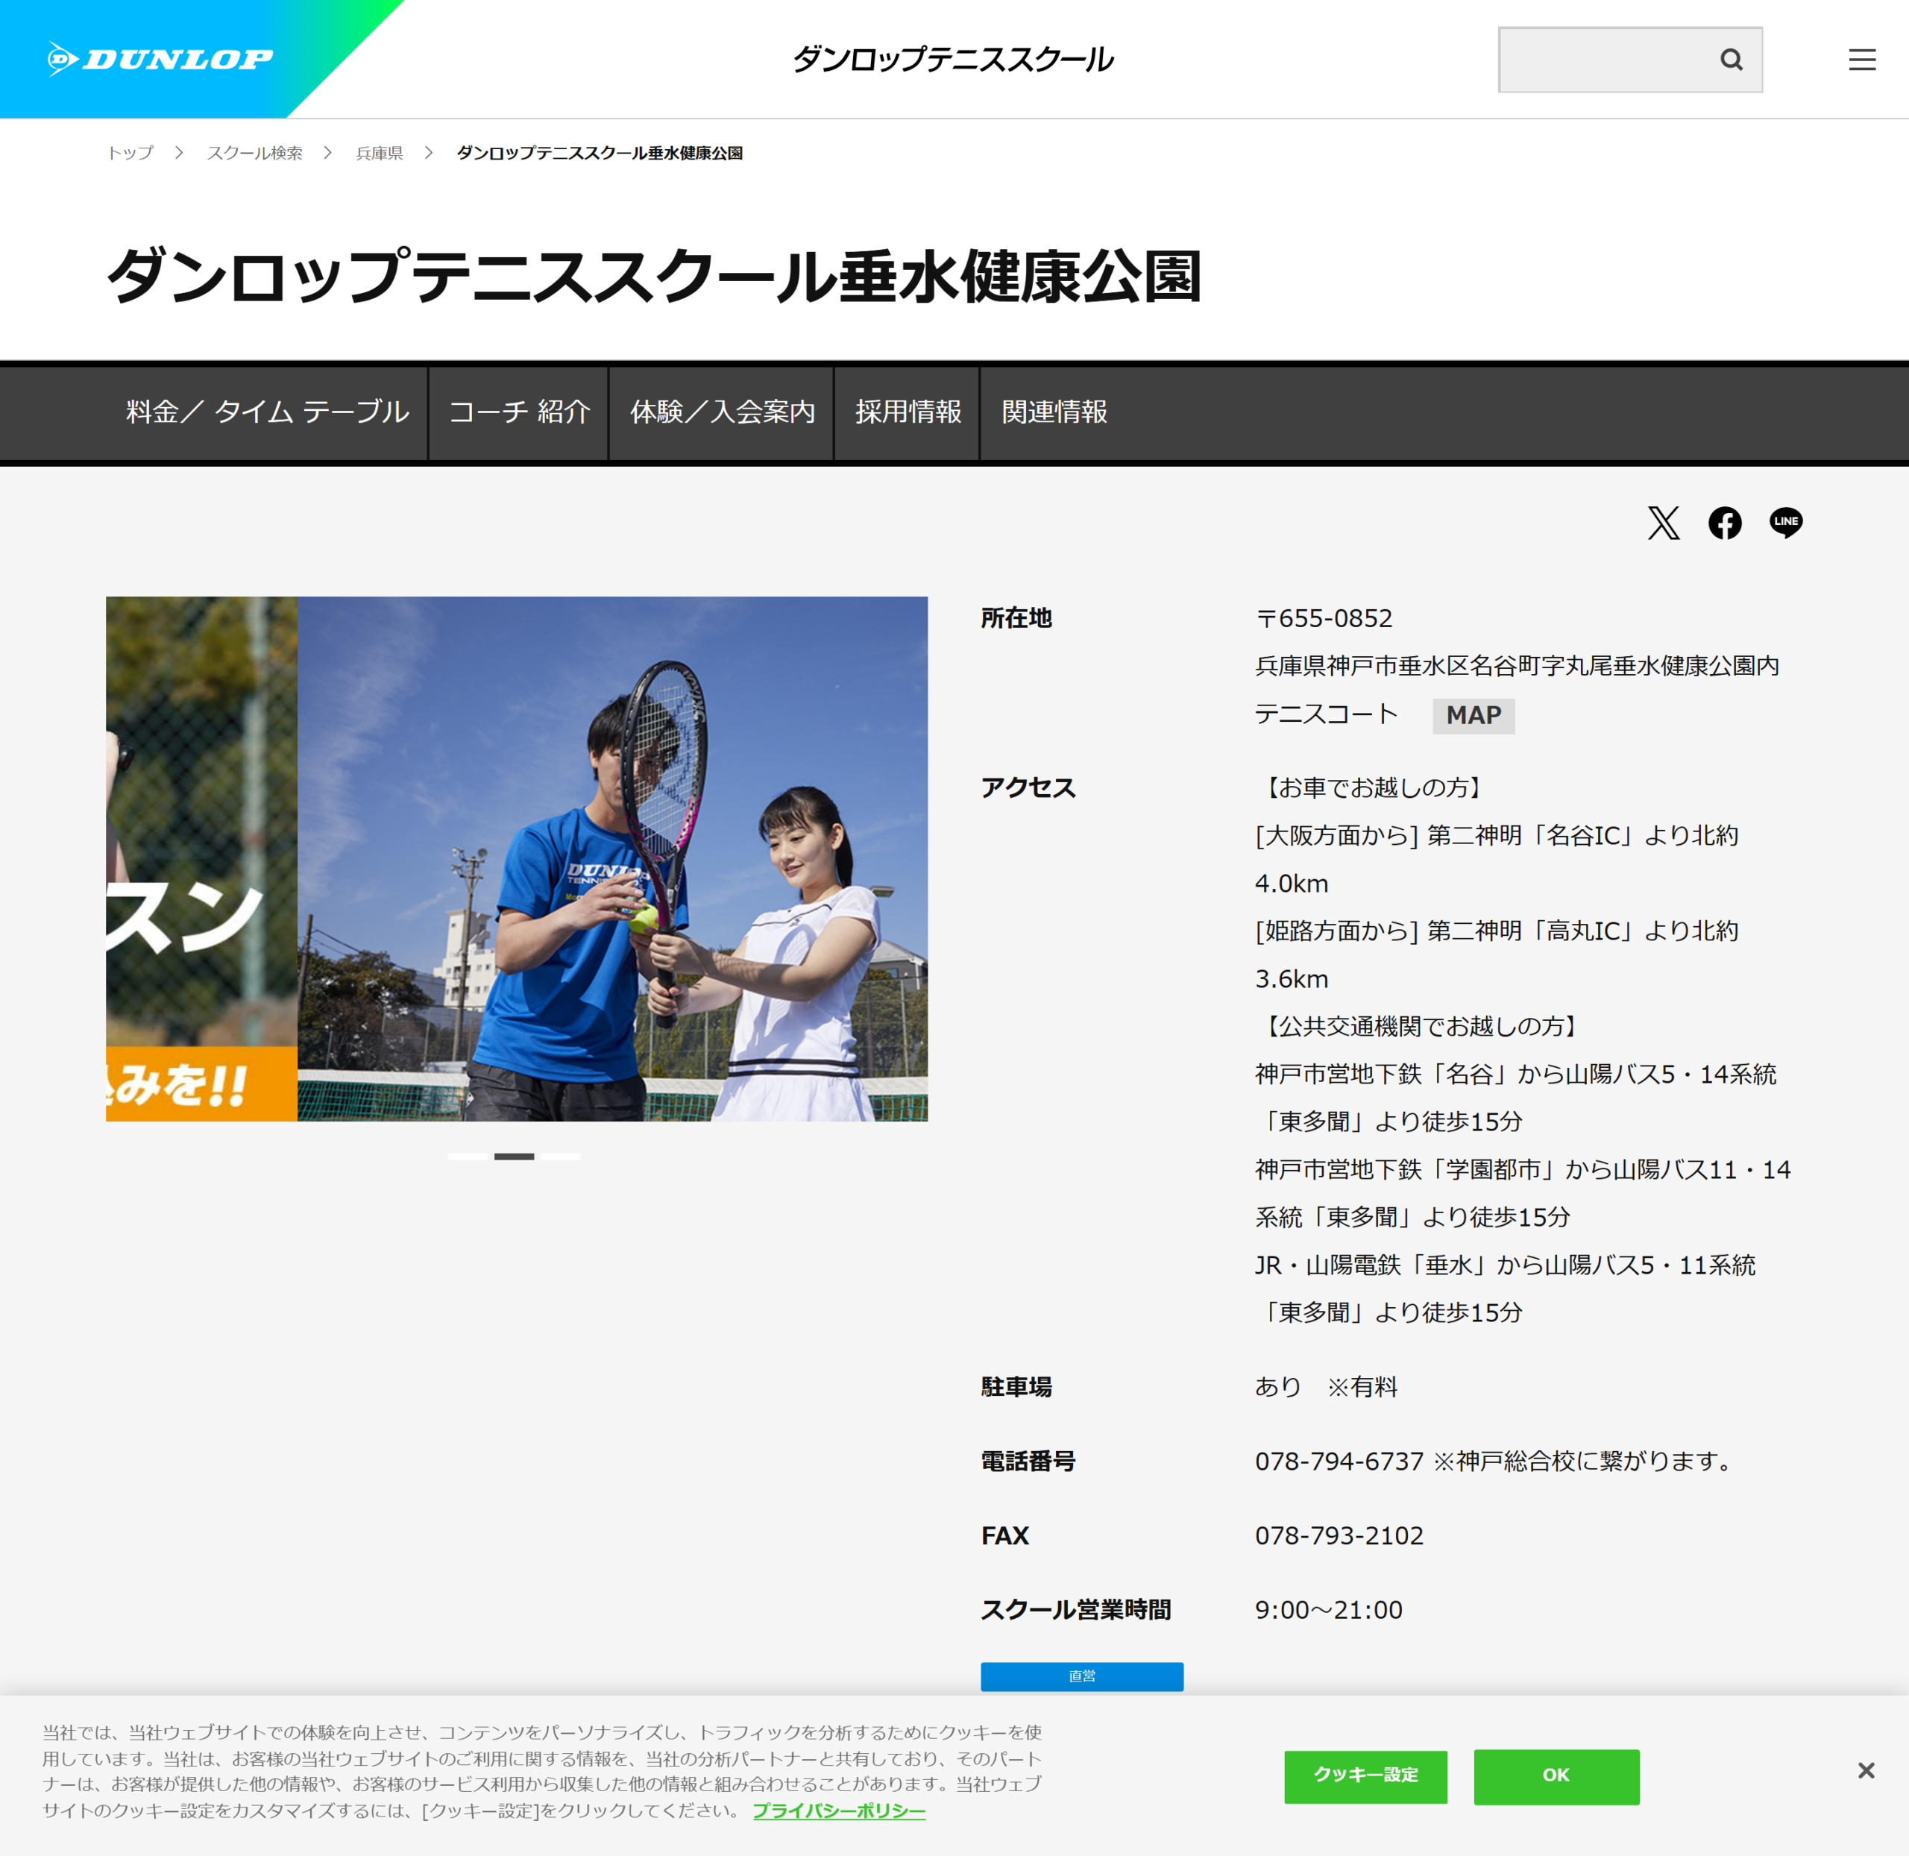Share page on X icon

coord(1664,523)
